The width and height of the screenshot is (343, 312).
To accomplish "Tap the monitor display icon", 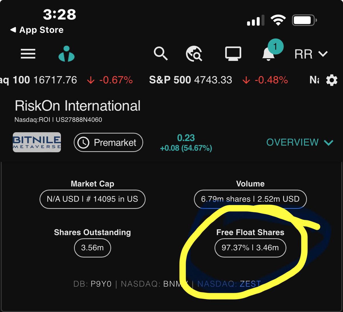I will 233,54.
